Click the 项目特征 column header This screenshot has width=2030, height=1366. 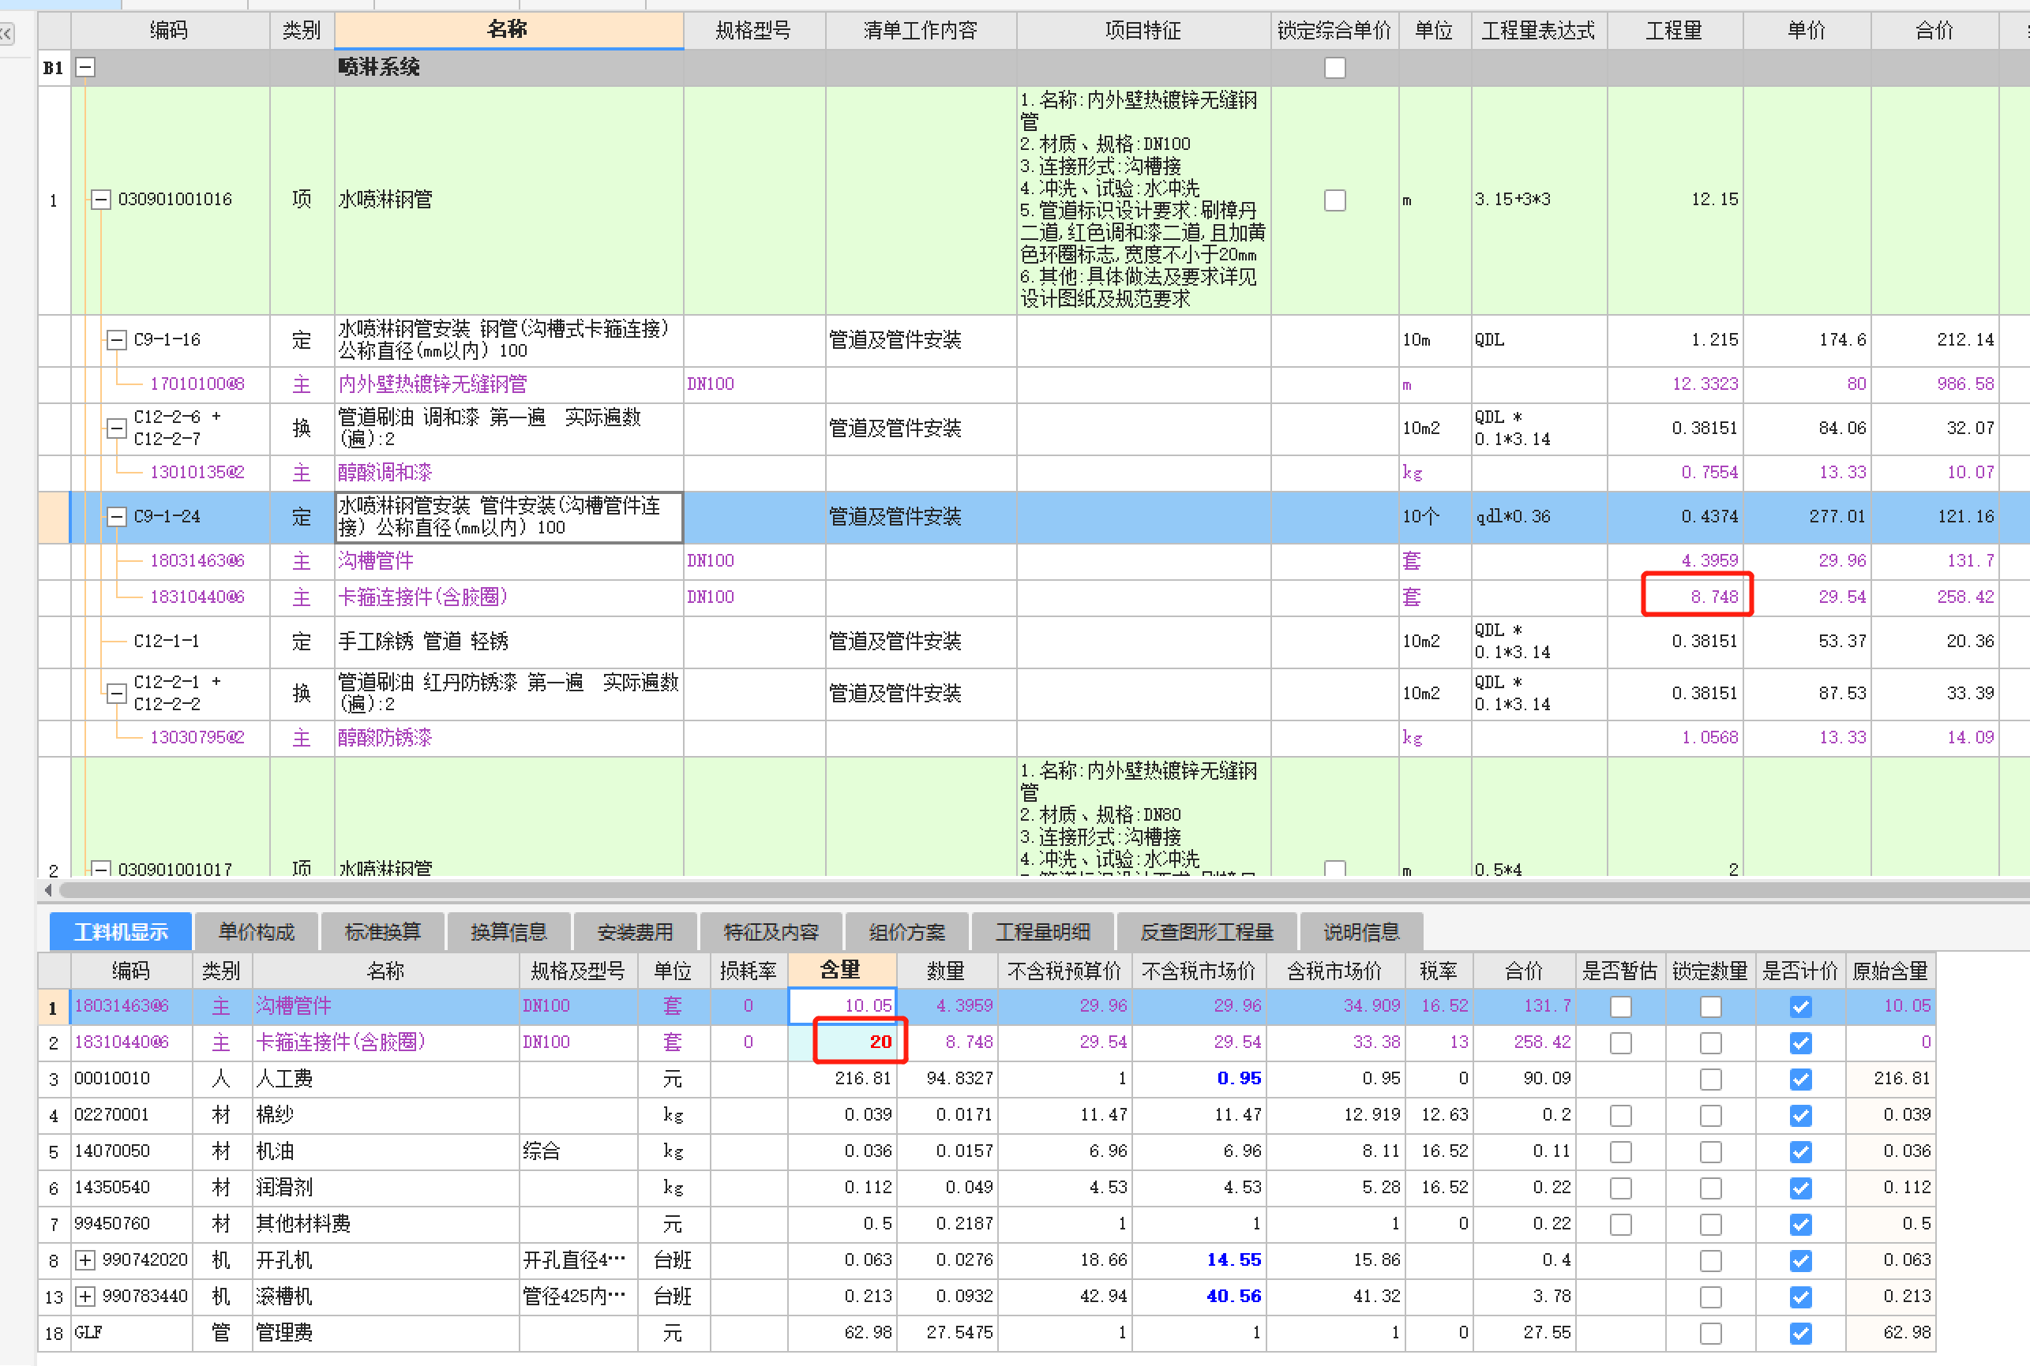pyautogui.click(x=1143, y=31)
